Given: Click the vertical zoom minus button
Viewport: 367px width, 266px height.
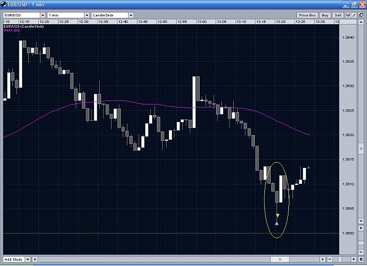Looking at the screenshot, I should coord(361,252).
